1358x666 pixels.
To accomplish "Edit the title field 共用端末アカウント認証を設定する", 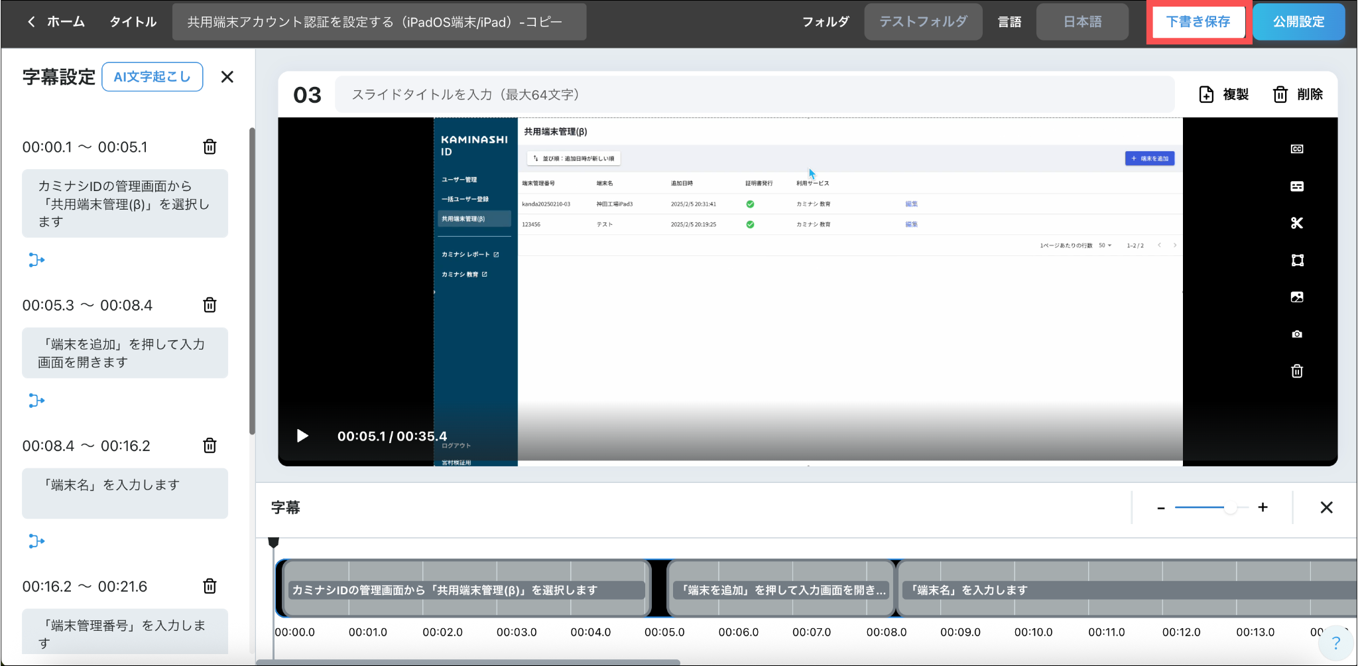I will [x=379, y=22].
